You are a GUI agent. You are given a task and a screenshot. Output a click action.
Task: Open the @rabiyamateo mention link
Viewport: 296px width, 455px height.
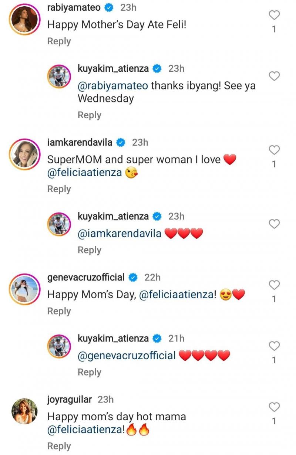coord(113,86)
